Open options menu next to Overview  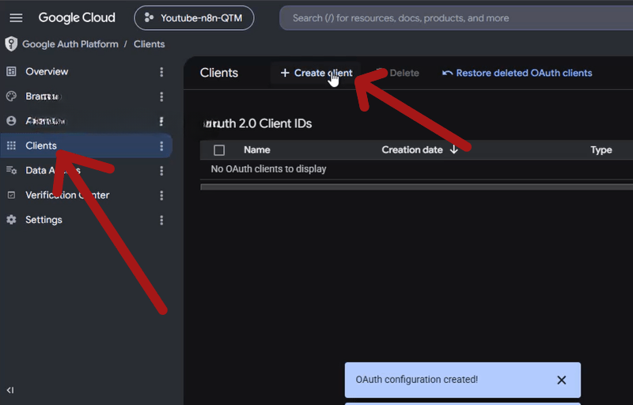point(161,72)
